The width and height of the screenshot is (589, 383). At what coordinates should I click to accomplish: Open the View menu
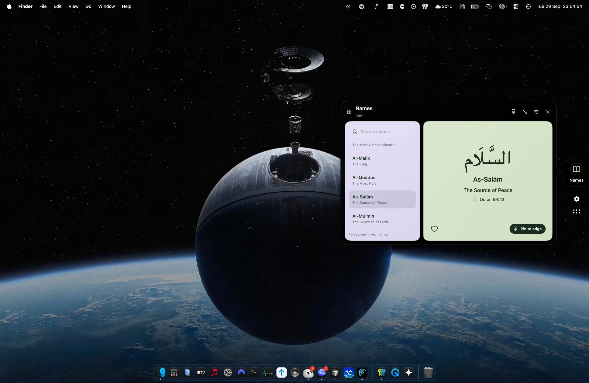pyautogui.click(x=73, y=6)
